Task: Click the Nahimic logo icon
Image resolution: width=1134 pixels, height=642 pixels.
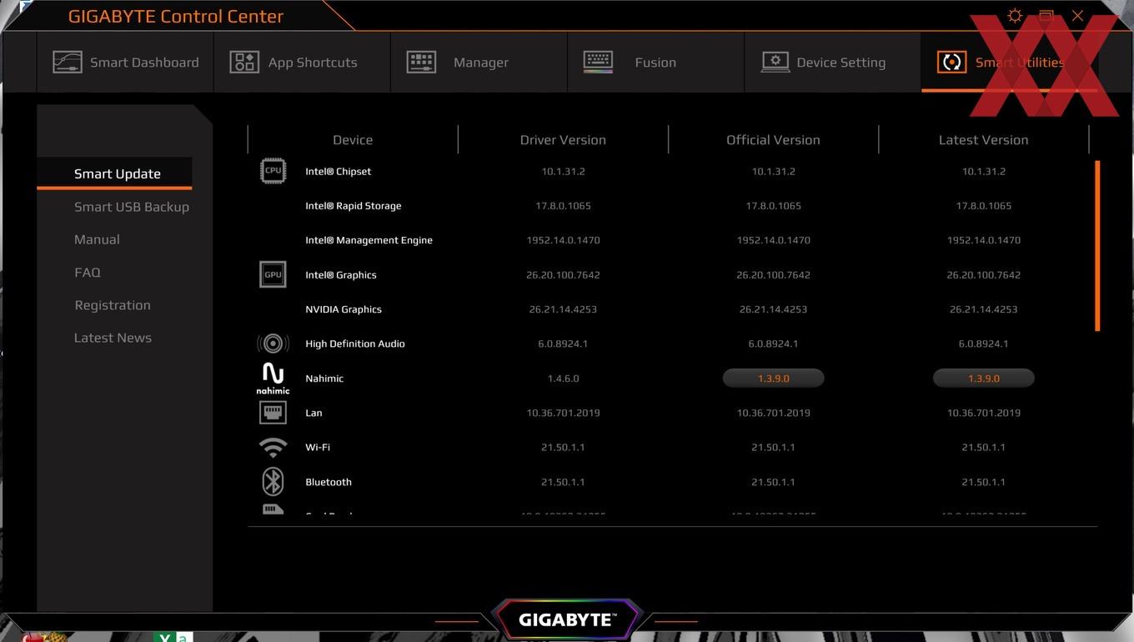Action: pyautogui.click(x=273, y=379)
